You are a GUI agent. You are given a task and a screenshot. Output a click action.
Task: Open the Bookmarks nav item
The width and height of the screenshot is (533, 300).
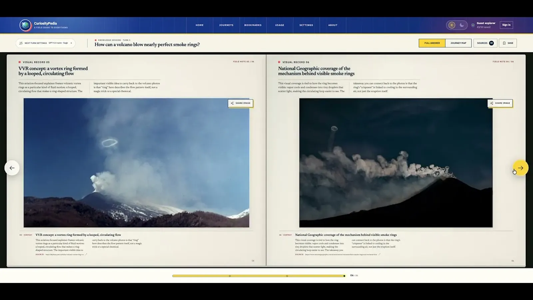pos(253,25)
